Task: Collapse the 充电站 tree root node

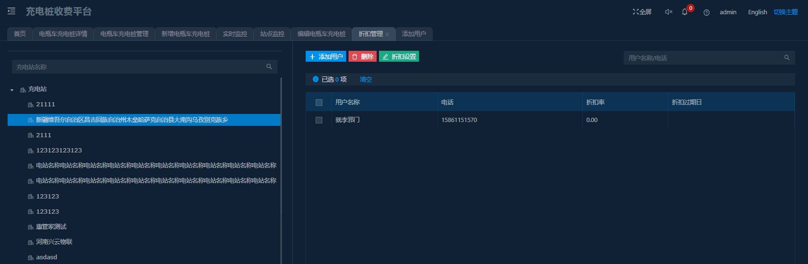Action: [12, 90]
